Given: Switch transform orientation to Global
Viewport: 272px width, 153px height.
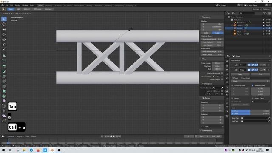Looking at the screenshot, I should click(x=206, y=33).
